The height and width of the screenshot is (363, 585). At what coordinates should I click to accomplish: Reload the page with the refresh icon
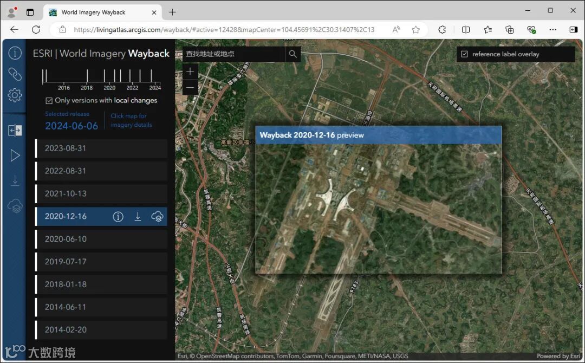pyautogui.click(x=36, y=29)
